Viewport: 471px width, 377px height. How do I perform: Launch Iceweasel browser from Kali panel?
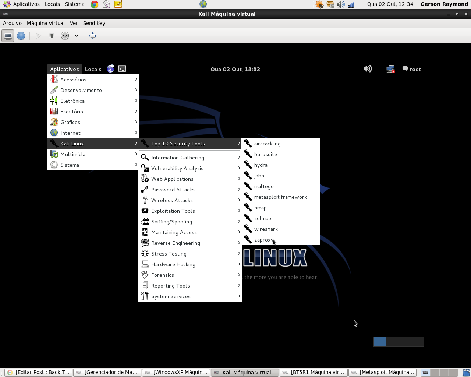pyautogui.click(x=111, y=69)
